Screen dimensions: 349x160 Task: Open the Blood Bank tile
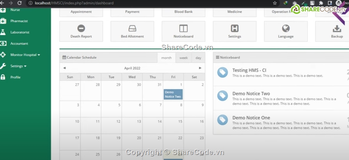pos(183,12)
